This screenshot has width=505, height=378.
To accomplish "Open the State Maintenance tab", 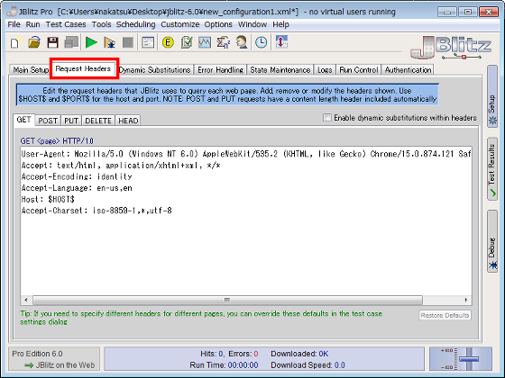I will (x=280, y=70).
